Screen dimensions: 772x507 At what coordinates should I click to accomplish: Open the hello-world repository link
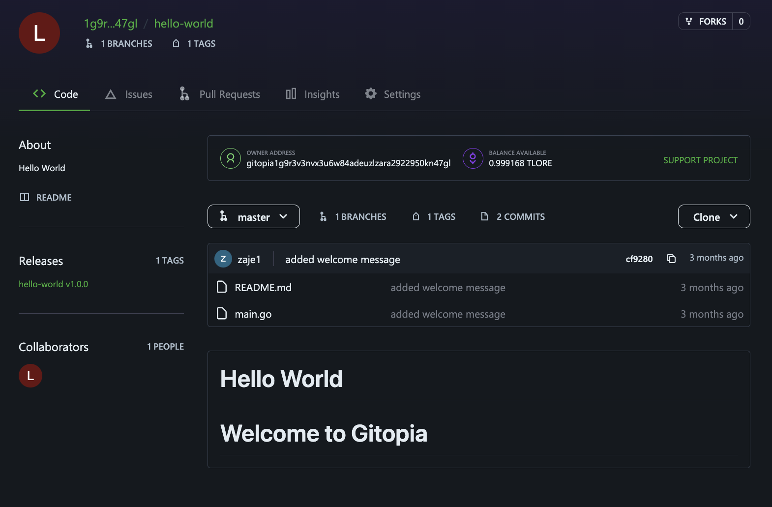coord(183,24)
